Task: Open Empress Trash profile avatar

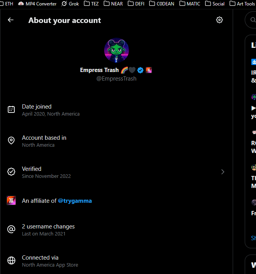Action: 117,50
